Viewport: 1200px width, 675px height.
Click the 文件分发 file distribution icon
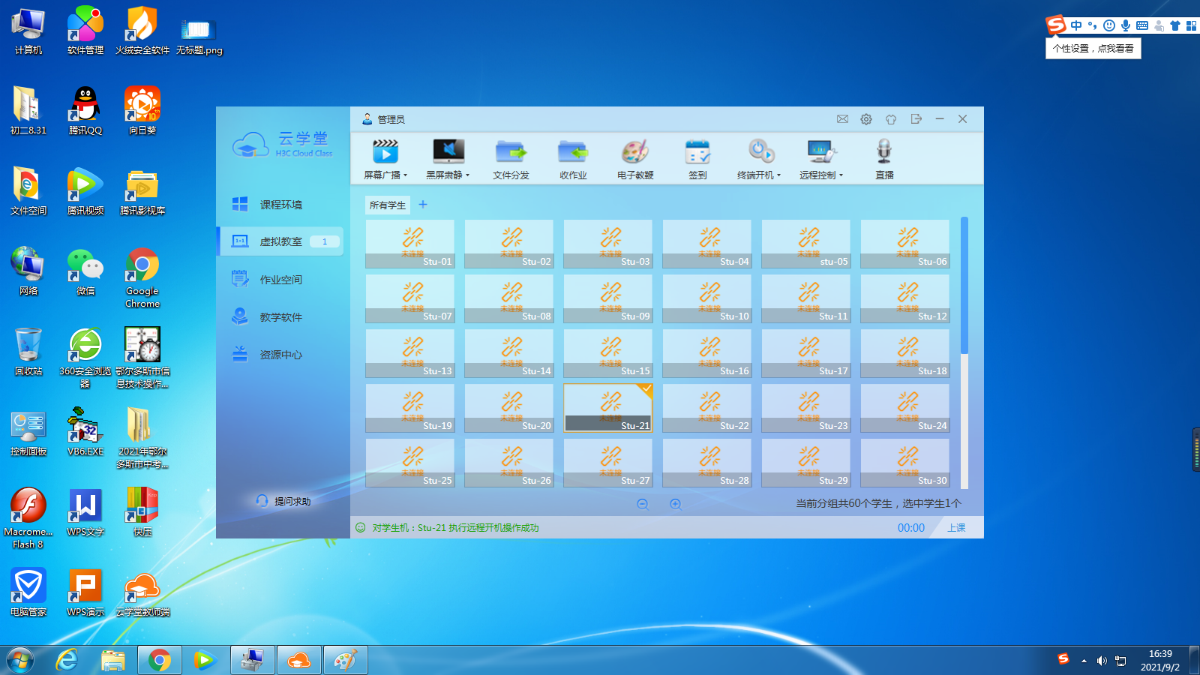tap(511, 153)
